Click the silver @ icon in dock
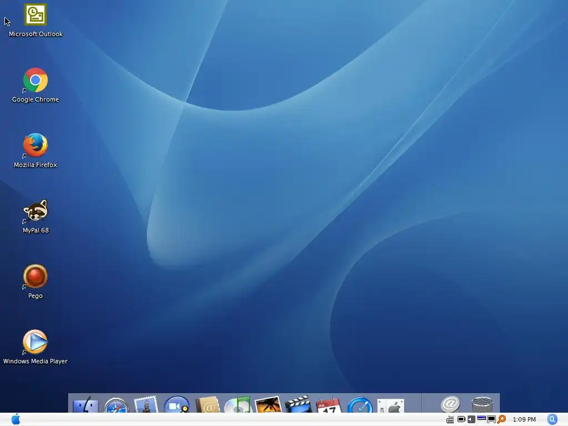This screenshot has width=568, height=426. tap(450, 404)
